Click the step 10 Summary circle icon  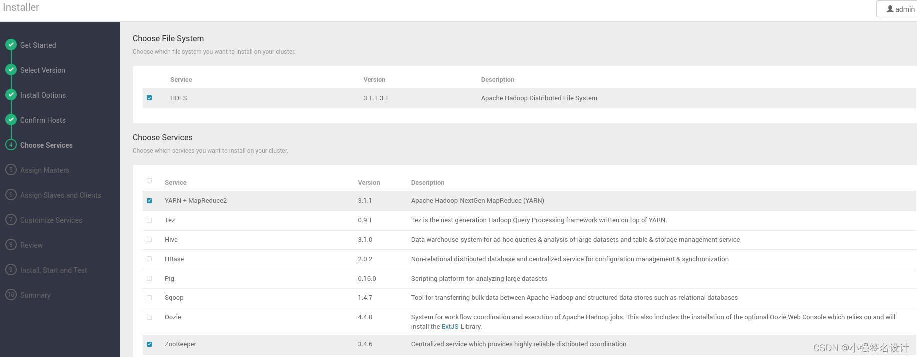pyautogui.click(x=11, y=295)
